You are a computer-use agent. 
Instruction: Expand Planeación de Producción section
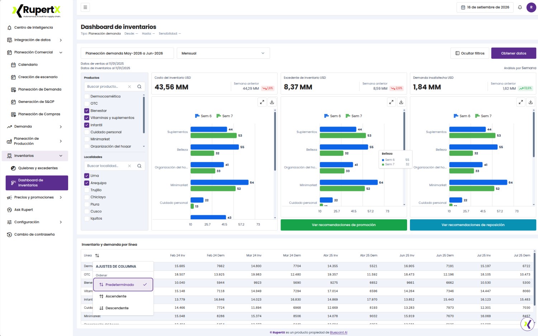pyautogui.click(x=35, y=141)
